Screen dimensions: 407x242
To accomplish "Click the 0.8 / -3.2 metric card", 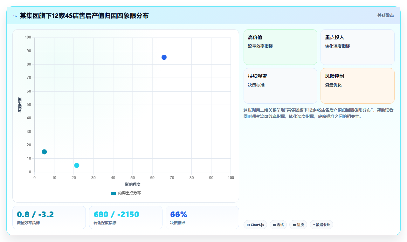I will (x=49, y=218).
